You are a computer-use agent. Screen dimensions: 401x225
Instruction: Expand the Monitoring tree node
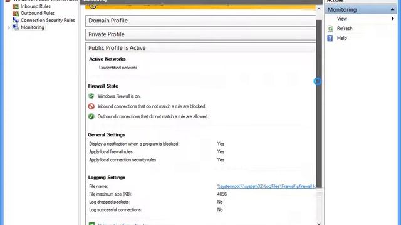(9, 27)
